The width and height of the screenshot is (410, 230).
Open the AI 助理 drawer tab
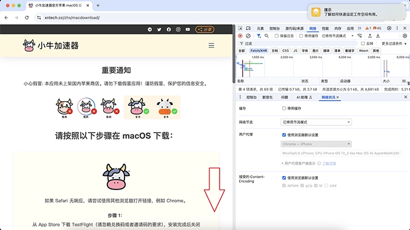click(x=304, y=97)
